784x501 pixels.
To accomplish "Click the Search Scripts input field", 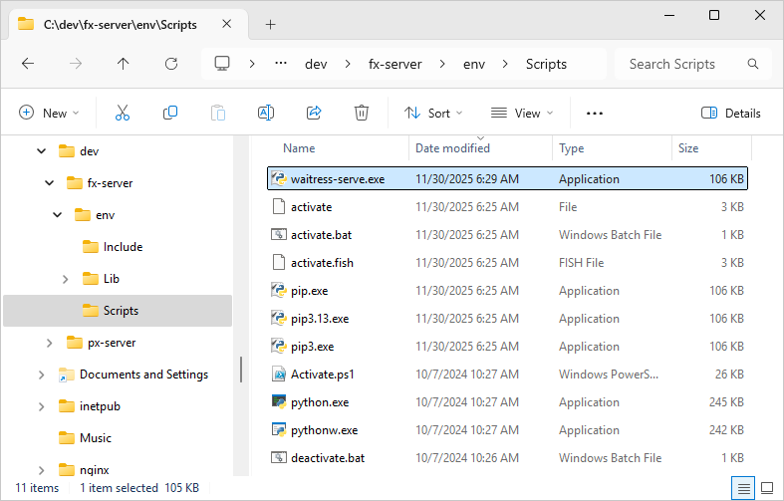I will pos(682,64).
